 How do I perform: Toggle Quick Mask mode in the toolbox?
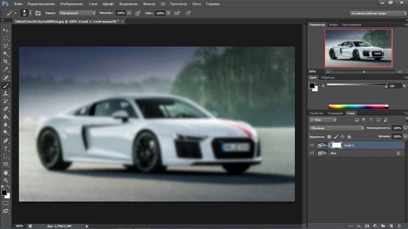coord(6,204)
